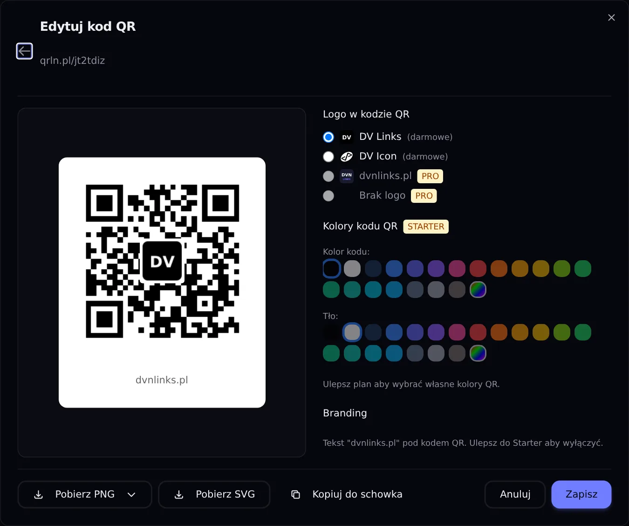Click the Branding section heading
The width and height of the screenshot is (629, 526).
(345, 413)
